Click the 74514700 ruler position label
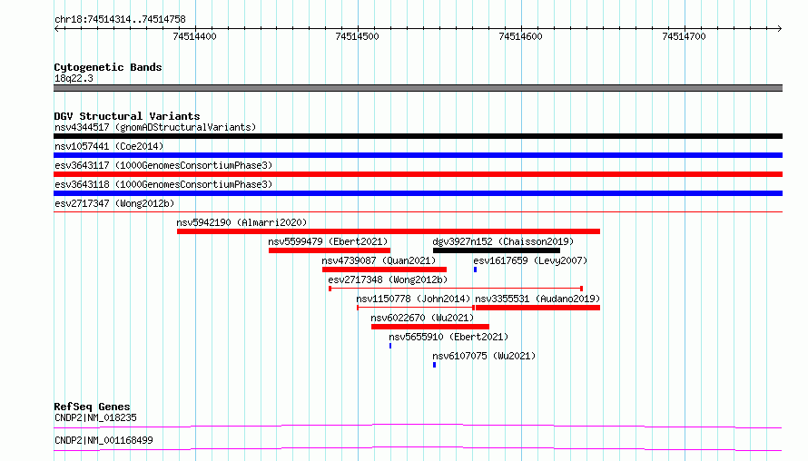Image resolution: width=808 pixels, height=461 pixels. point(684,36)
